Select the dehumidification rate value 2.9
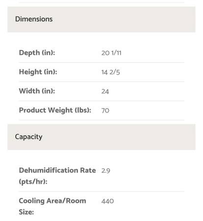The height and width of the screenshot is (221, 203). [x=106, y=171]
